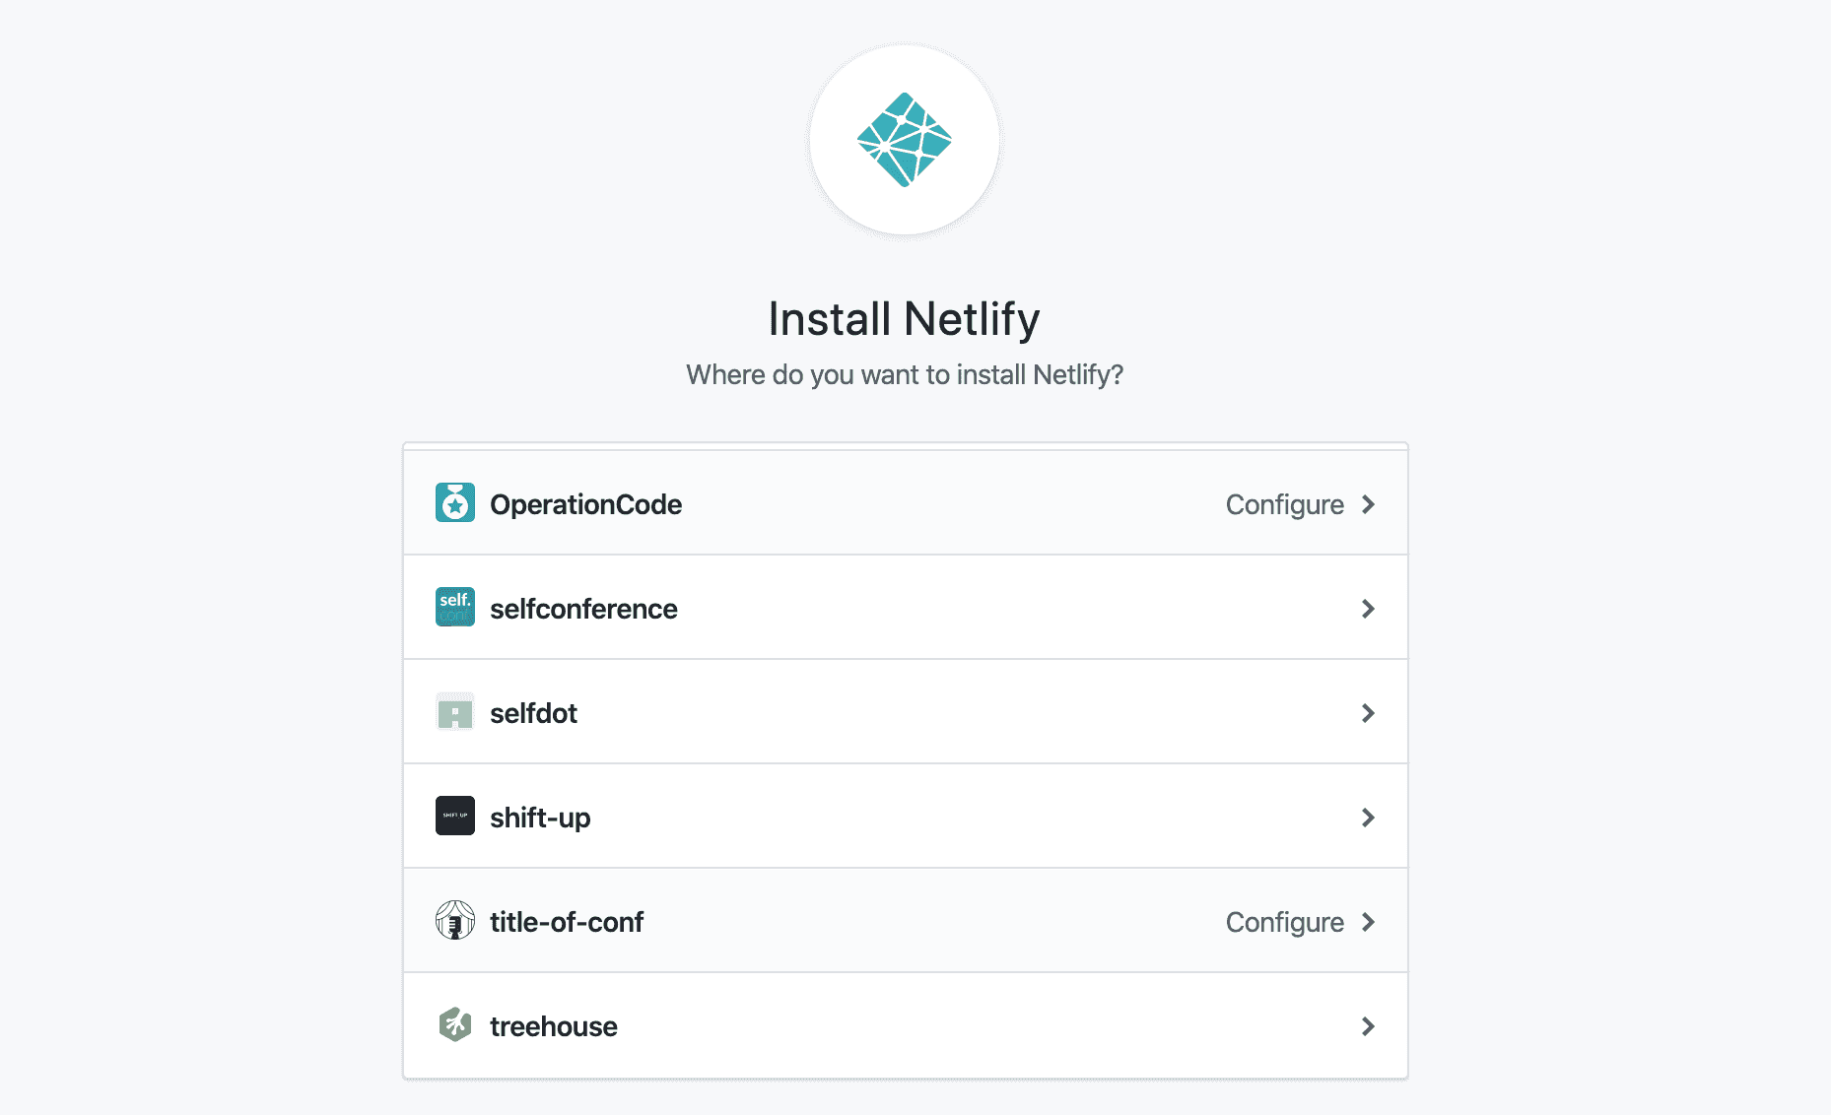Click the Netlify diamond logo

point(905,140)
